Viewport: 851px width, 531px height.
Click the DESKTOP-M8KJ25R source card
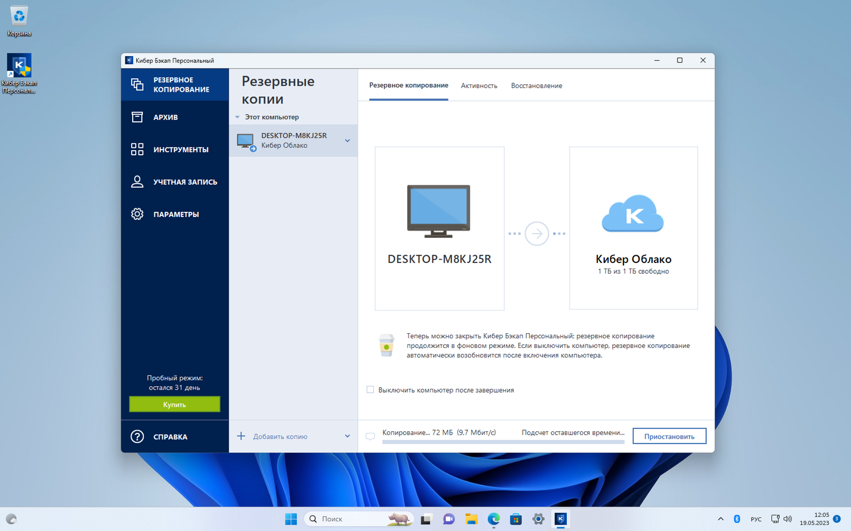(x=440, y=228)
